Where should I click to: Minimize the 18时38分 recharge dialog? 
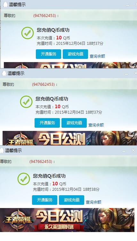point(124,151)
